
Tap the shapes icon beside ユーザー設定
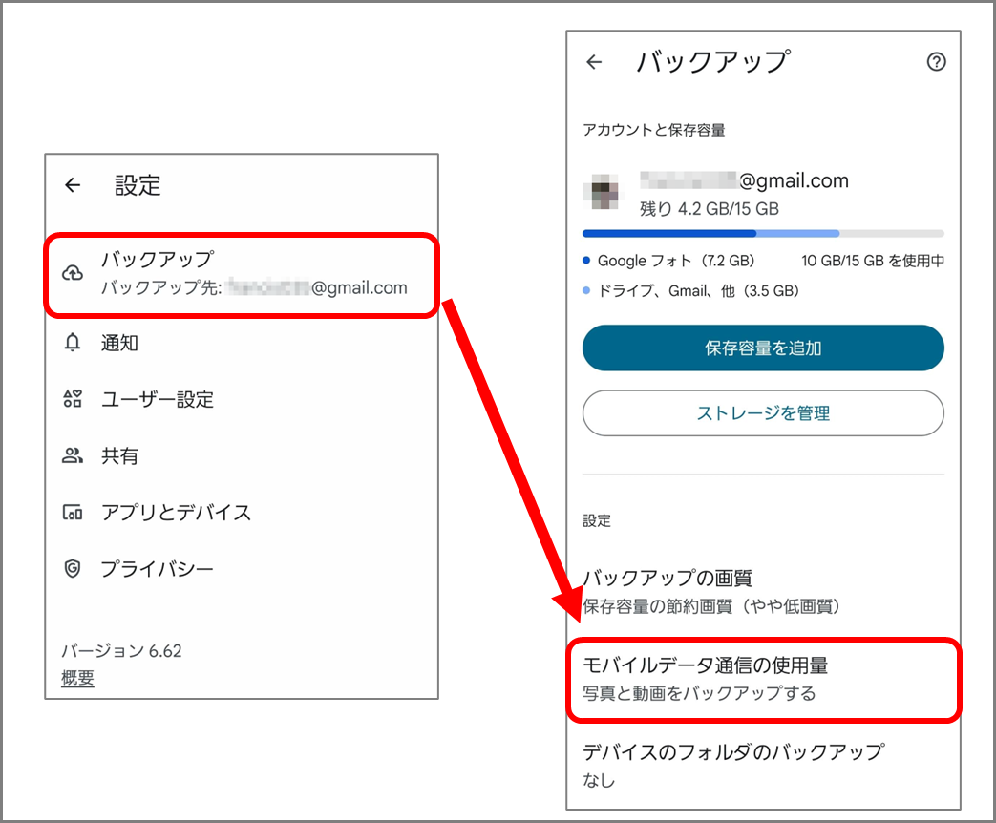pyautogui.click(x=73, y=399)
